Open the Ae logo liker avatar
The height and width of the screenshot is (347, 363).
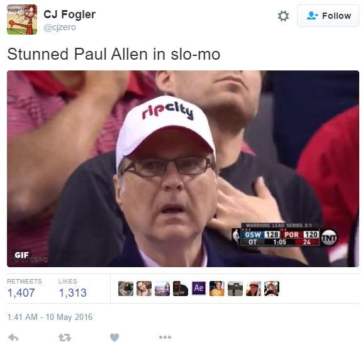pos(199,289)
